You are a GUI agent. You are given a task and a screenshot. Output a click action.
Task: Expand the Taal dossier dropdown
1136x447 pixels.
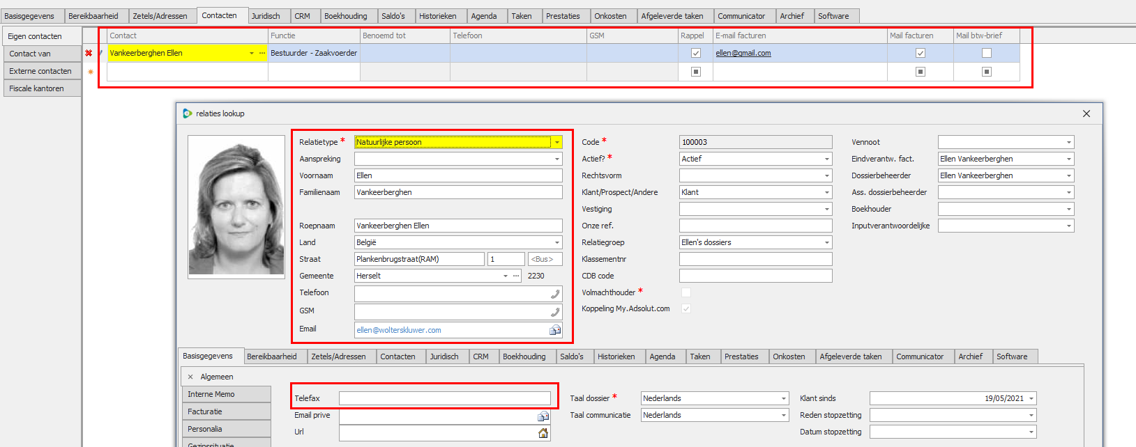[783, 398]
